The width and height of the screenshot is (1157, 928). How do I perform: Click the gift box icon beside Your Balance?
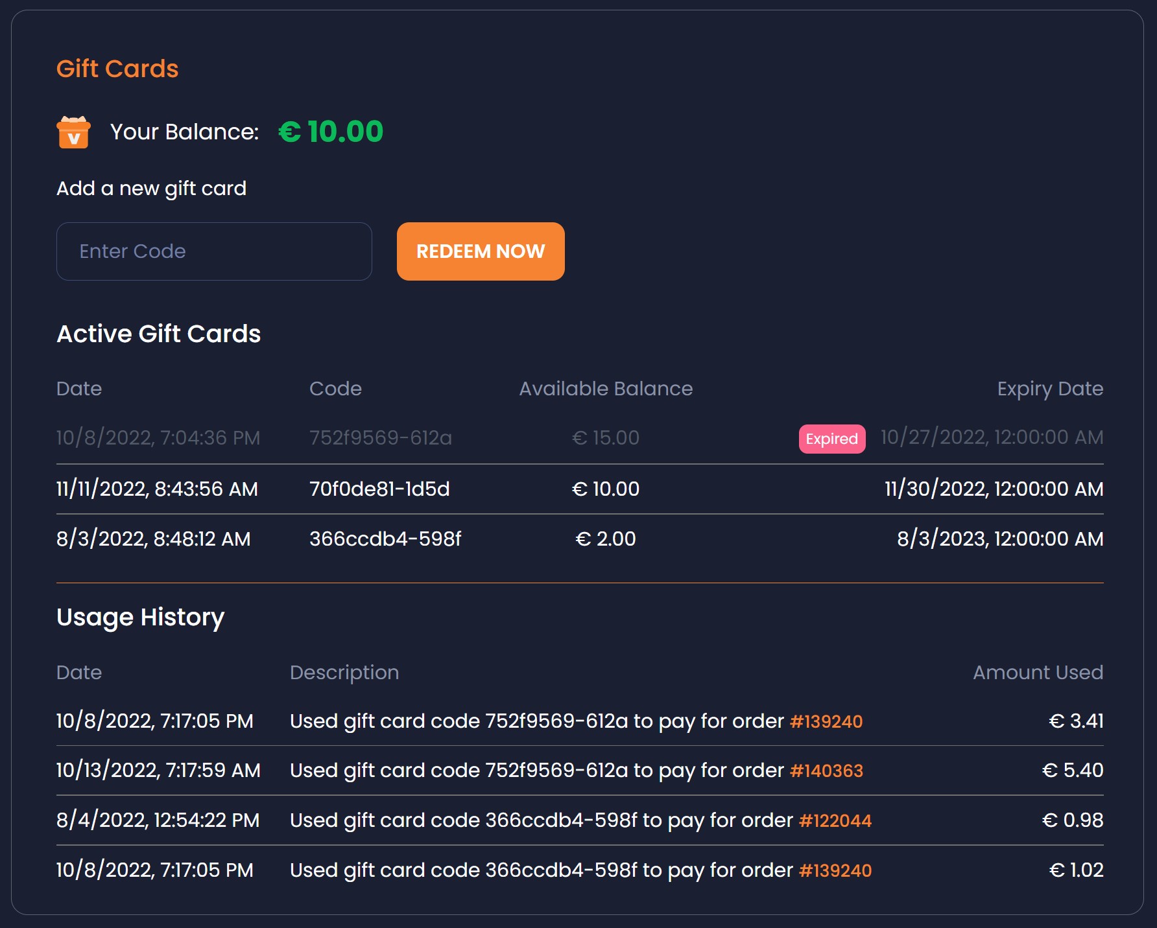(x=73, y=132)
